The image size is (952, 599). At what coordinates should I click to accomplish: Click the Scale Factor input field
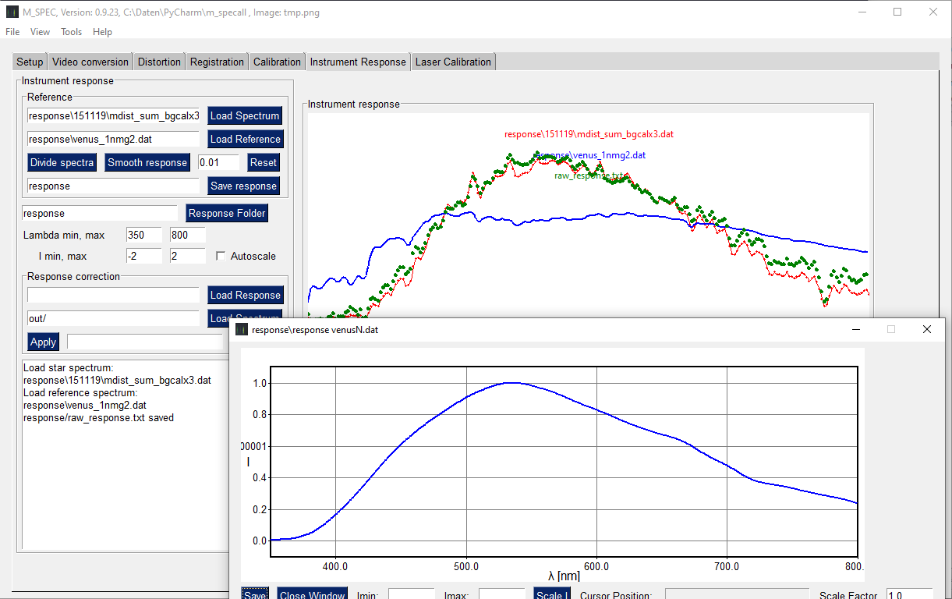(909, 594)
